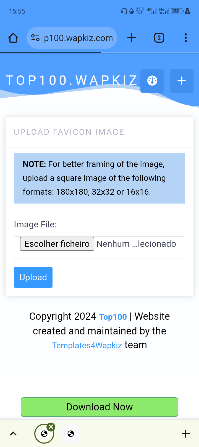Click the Nenhum ...lecionado file field text

coord(136,244)
